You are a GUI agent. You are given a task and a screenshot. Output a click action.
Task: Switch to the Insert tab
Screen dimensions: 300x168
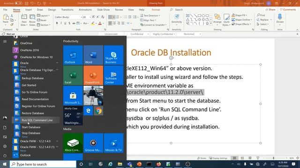(x=28, y=9)
